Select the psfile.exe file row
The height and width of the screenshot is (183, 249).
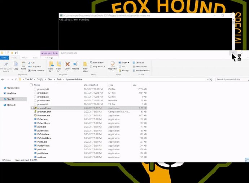point(89,127)
